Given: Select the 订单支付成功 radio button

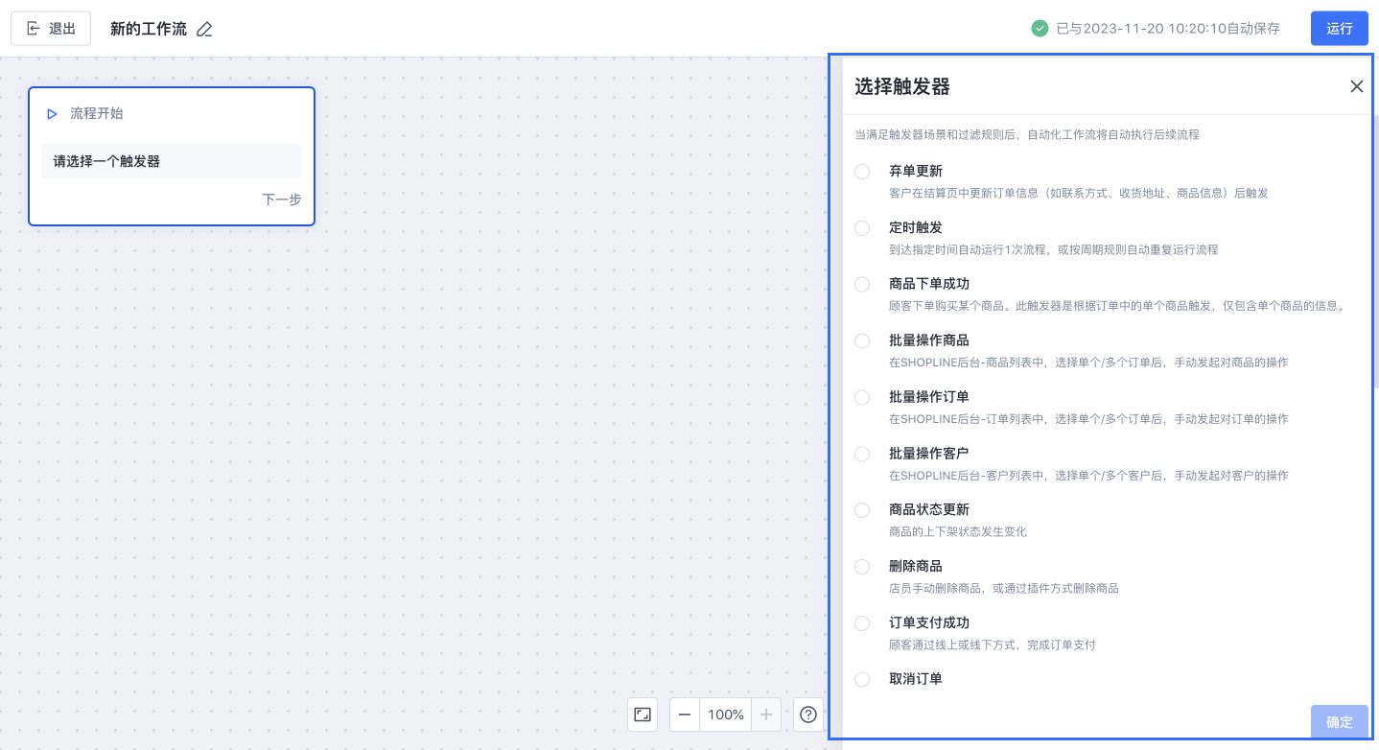Looking at the screenshot, I should coord(862,623).
